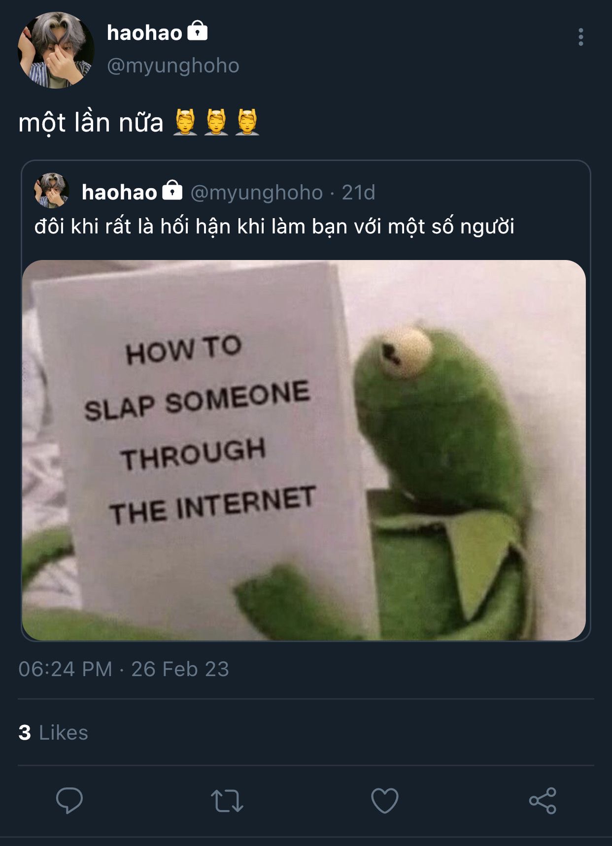This screenshot has width=612, height=846.
Task: Tap the reply speech bubble icon
Action: [69, 800]
